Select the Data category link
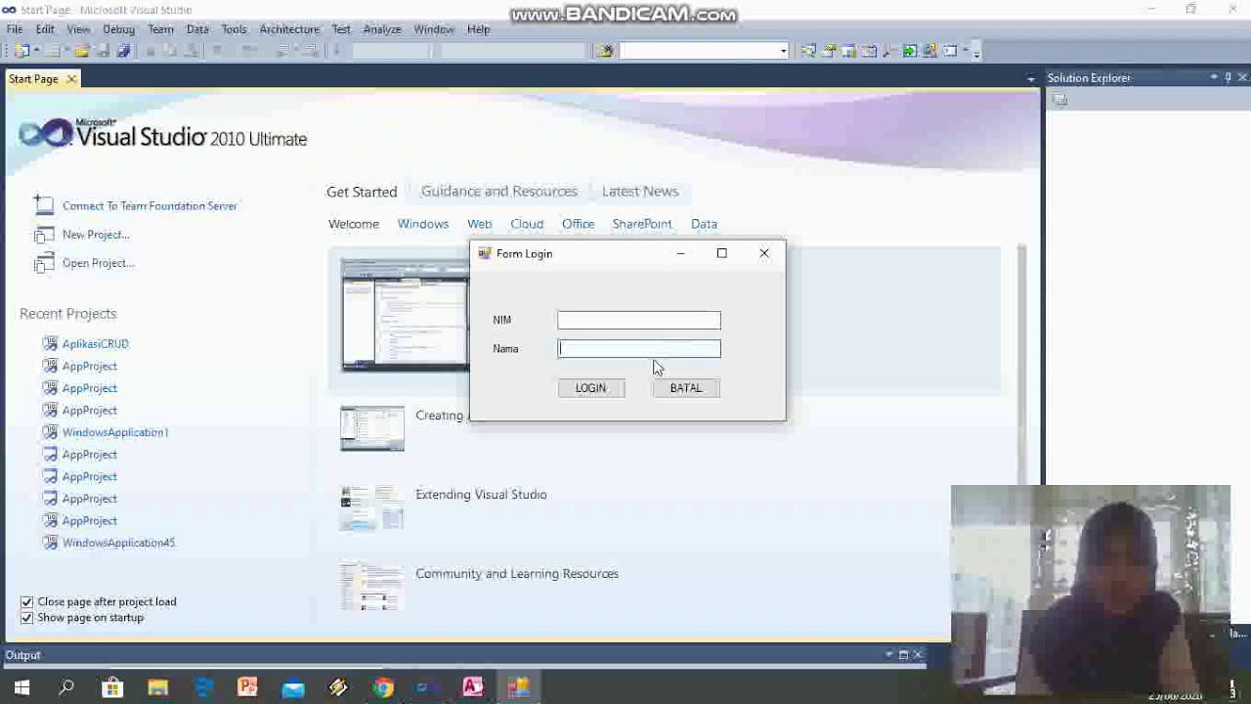The width and height of the screenshot is (1251, 704). (704, 224)
